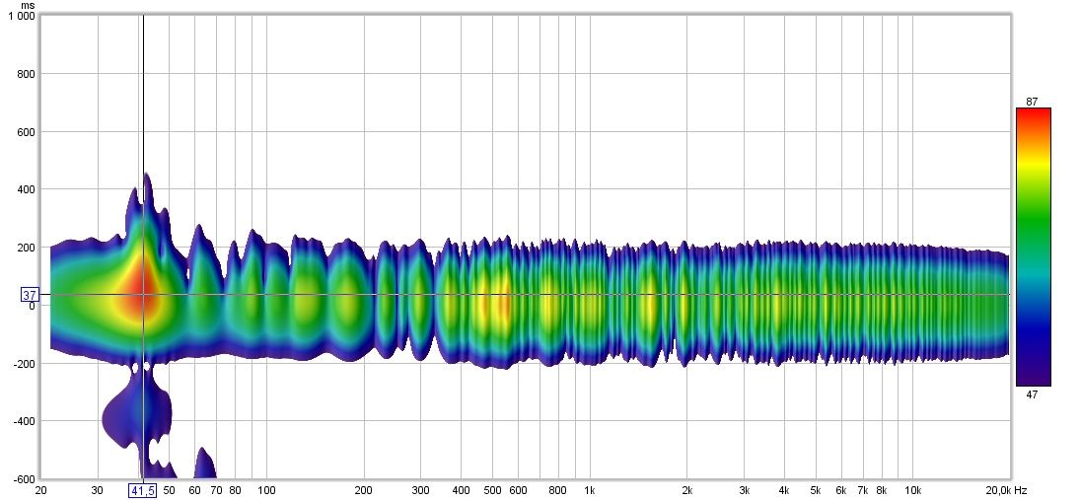Click the '100' label on the frequency axis

click(266, 490)
